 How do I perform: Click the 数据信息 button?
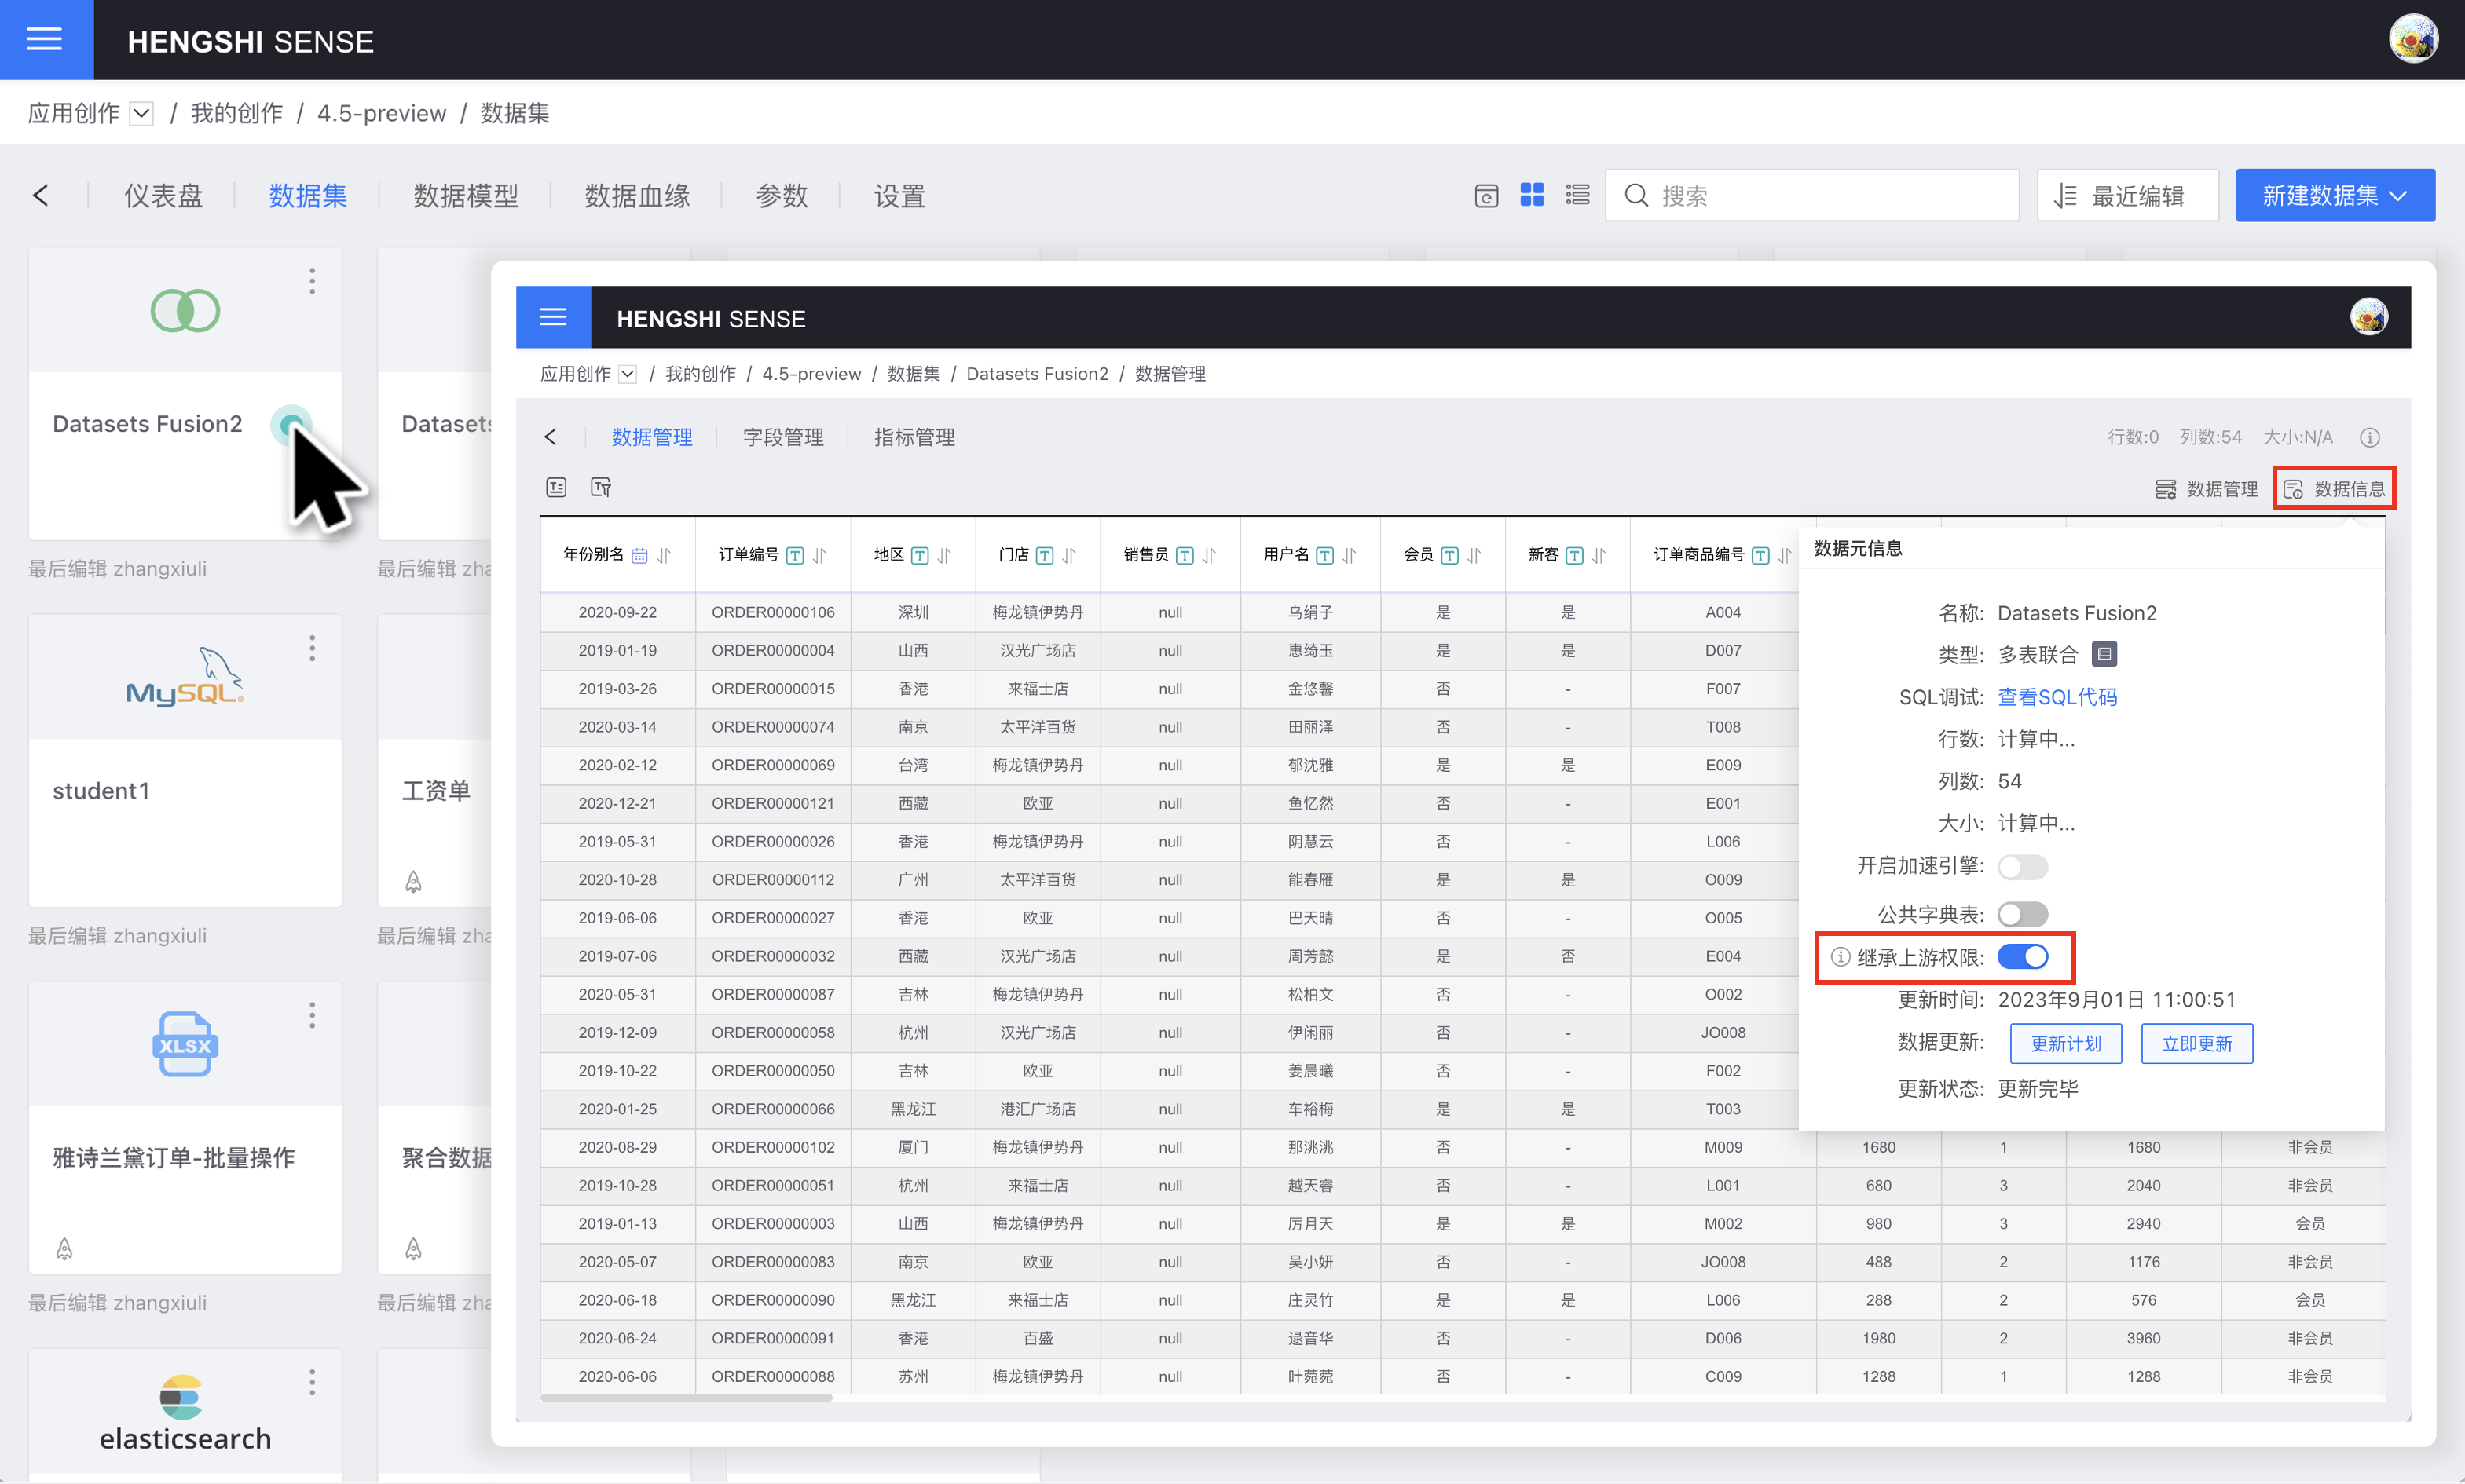click(x=2334, y=489)
